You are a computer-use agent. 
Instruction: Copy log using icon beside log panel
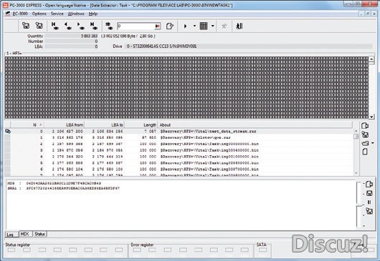click(x=369, y=184)
